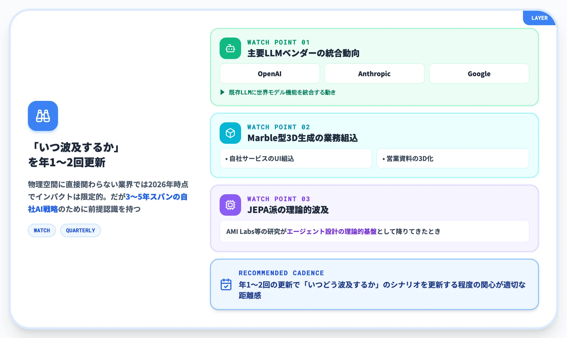Viewport: 567px width, 338px height.
Task: Click the purple エージェント設計の理論的基盤 text
Action: [332, 231]
